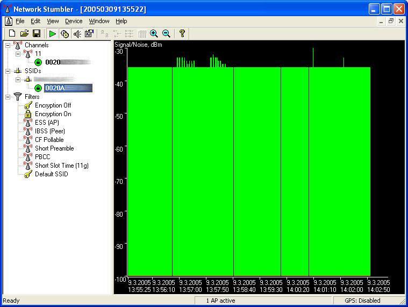Minimize the inner document window

381,22
